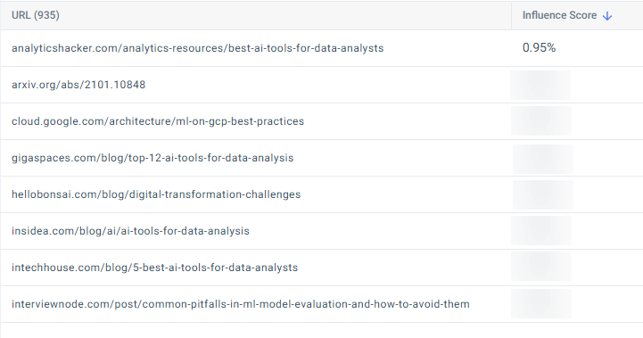Click the blurred score for the gigaspaces.com row

coord(543,159)
